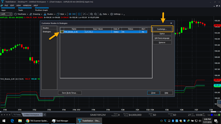This screenshot has height=124, width=221.
Task: Click the dialog Close button
Action: point(153,93)
